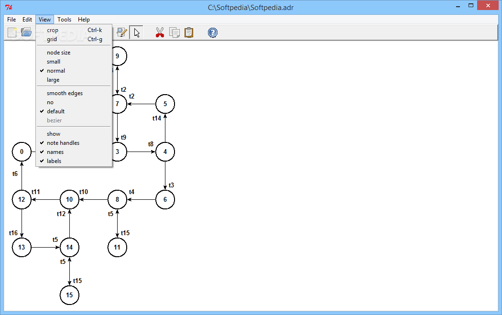Maximize the Softpedia.adr window

[x=471, y=5]
